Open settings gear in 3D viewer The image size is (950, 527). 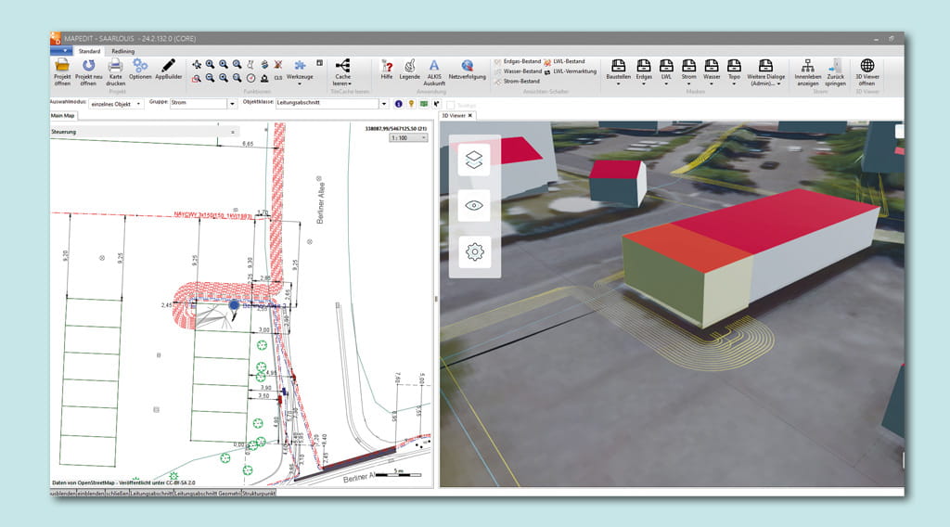tap(474, 251)
